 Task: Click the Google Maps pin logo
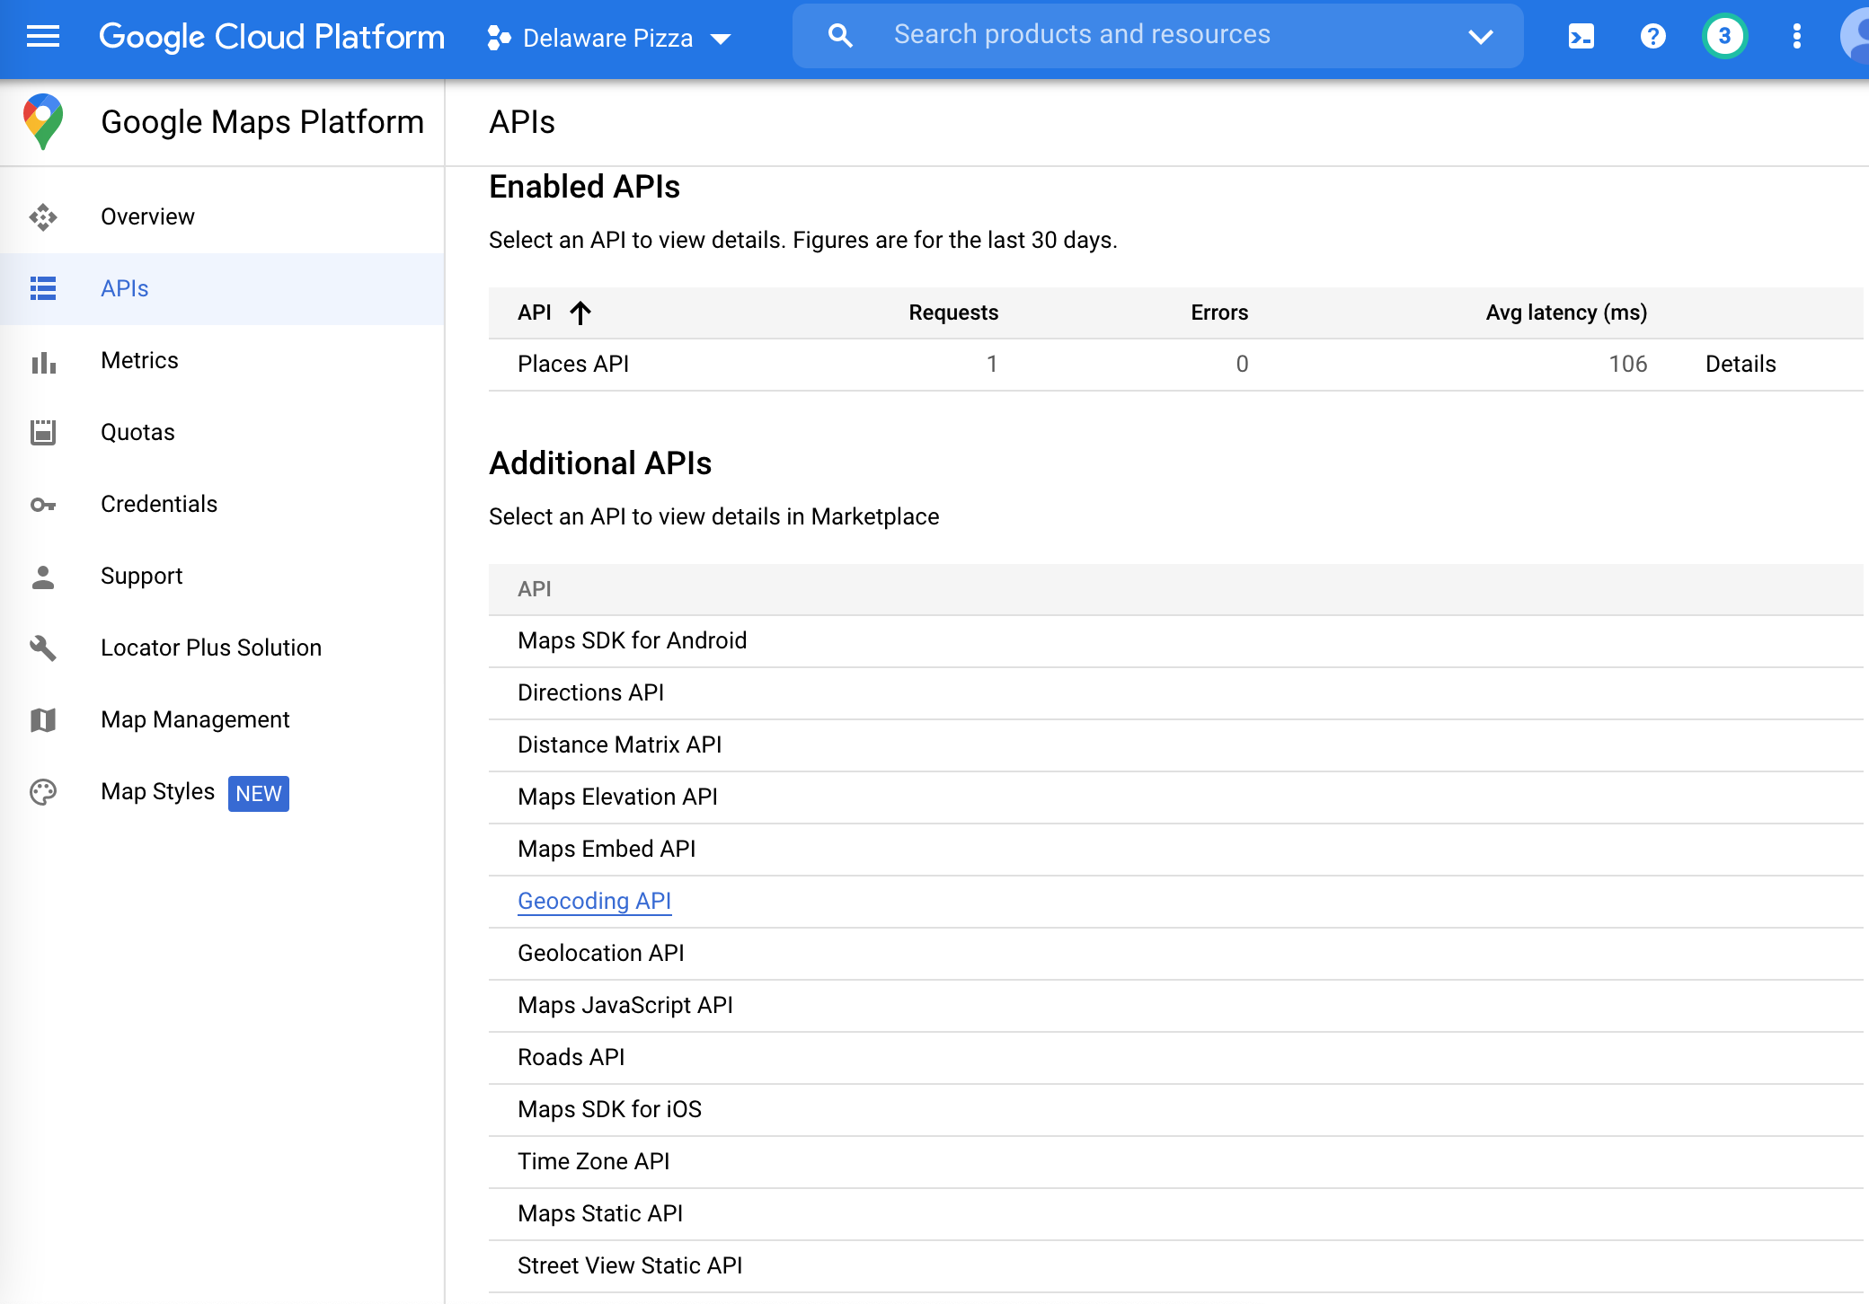(x=43, y=122)
